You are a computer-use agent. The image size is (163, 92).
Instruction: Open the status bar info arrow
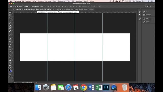point(36,82)
